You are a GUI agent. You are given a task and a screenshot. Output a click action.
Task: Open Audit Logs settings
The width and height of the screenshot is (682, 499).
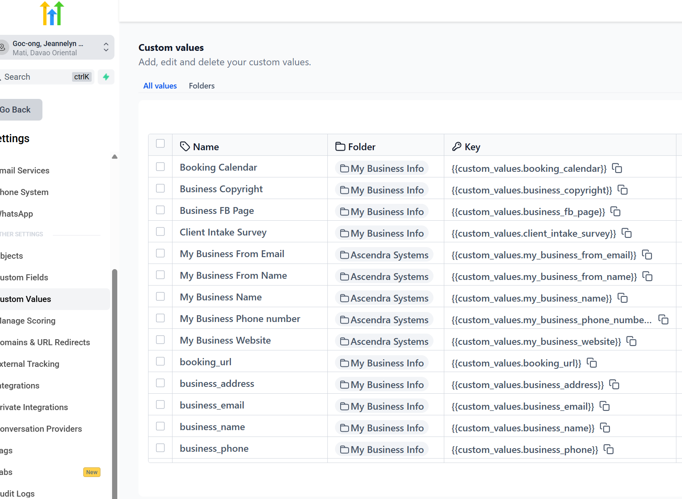coord(17,494)
